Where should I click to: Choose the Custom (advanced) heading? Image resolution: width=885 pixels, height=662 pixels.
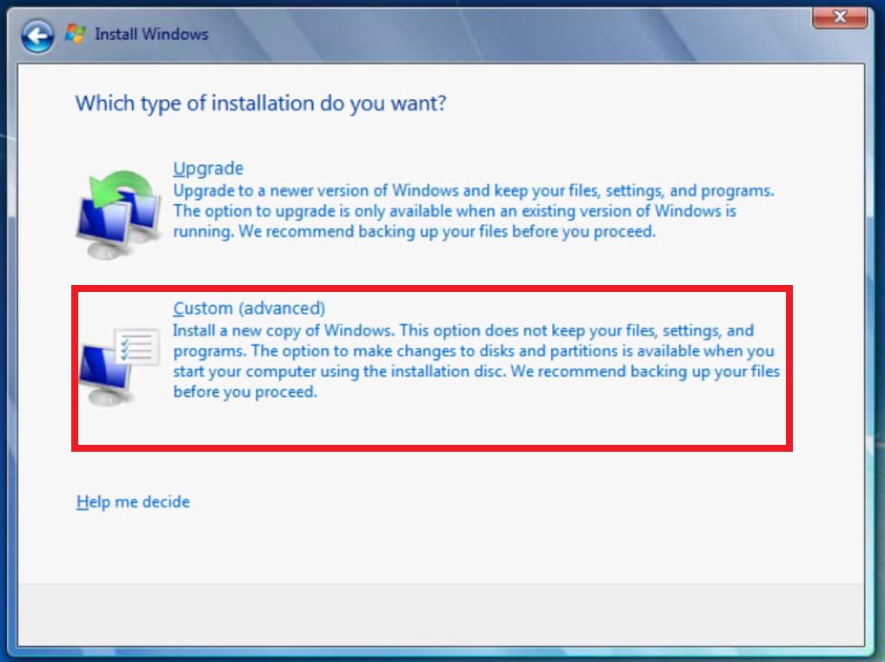pos(249,308)
